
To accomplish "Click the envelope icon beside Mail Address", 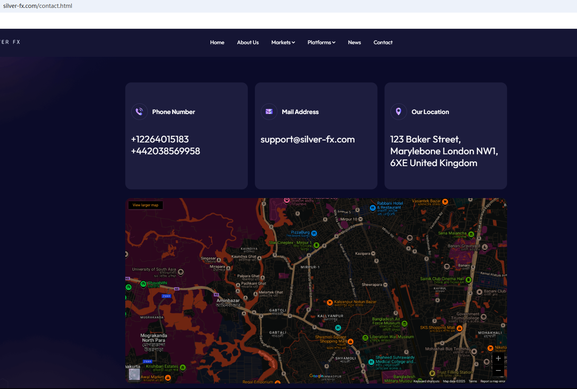I will tap(269, 112).
